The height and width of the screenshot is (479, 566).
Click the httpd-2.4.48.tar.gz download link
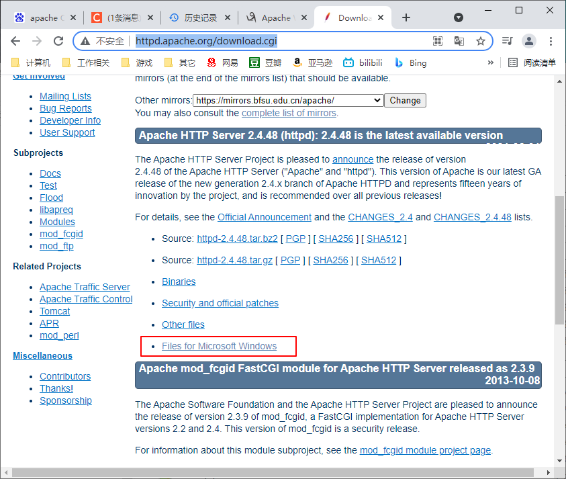(x=234, y=259)
